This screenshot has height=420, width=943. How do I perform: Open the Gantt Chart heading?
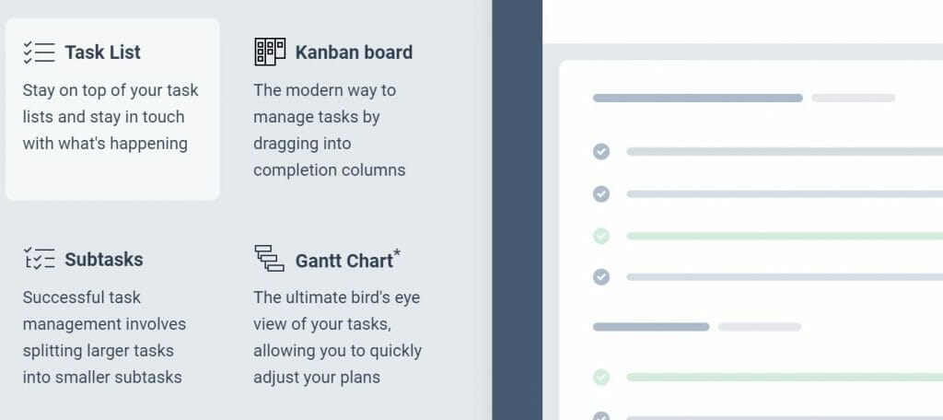click(344, 261)
